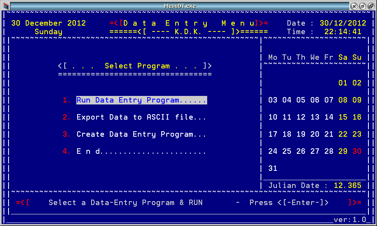Image resolution: width=377 pixels, height=226 pixels.
Task: Click the Julian Date value 12.365
Action: 347,186
